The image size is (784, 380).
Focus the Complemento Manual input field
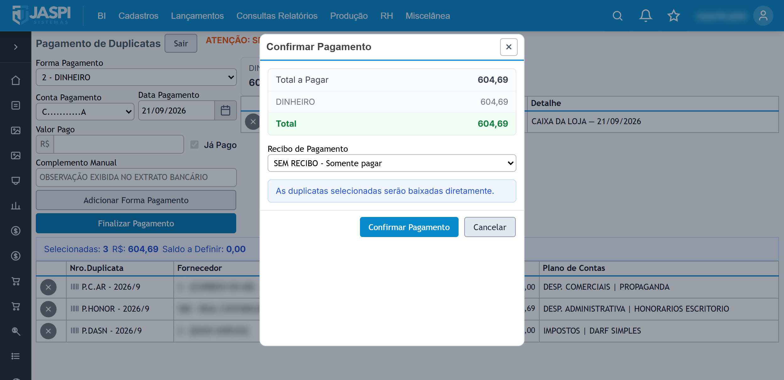pyautogui.click(x=136, y=177)
